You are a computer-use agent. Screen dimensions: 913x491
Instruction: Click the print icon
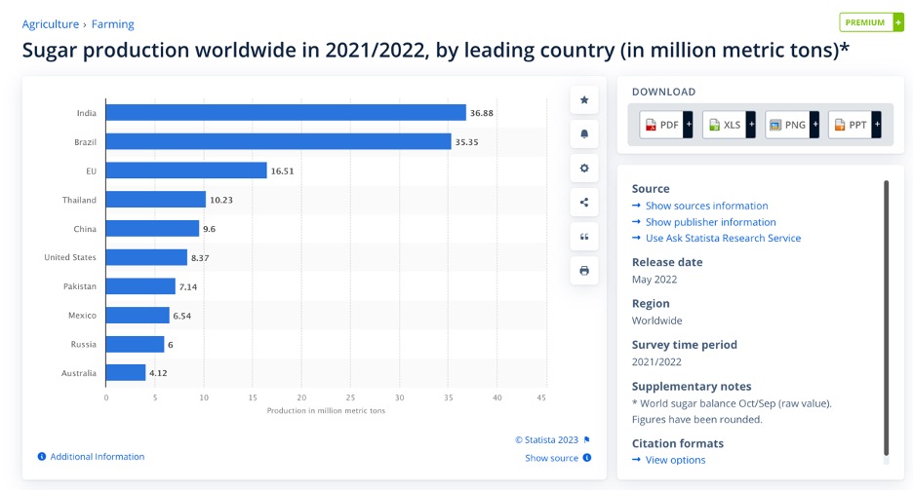(584, 271)
